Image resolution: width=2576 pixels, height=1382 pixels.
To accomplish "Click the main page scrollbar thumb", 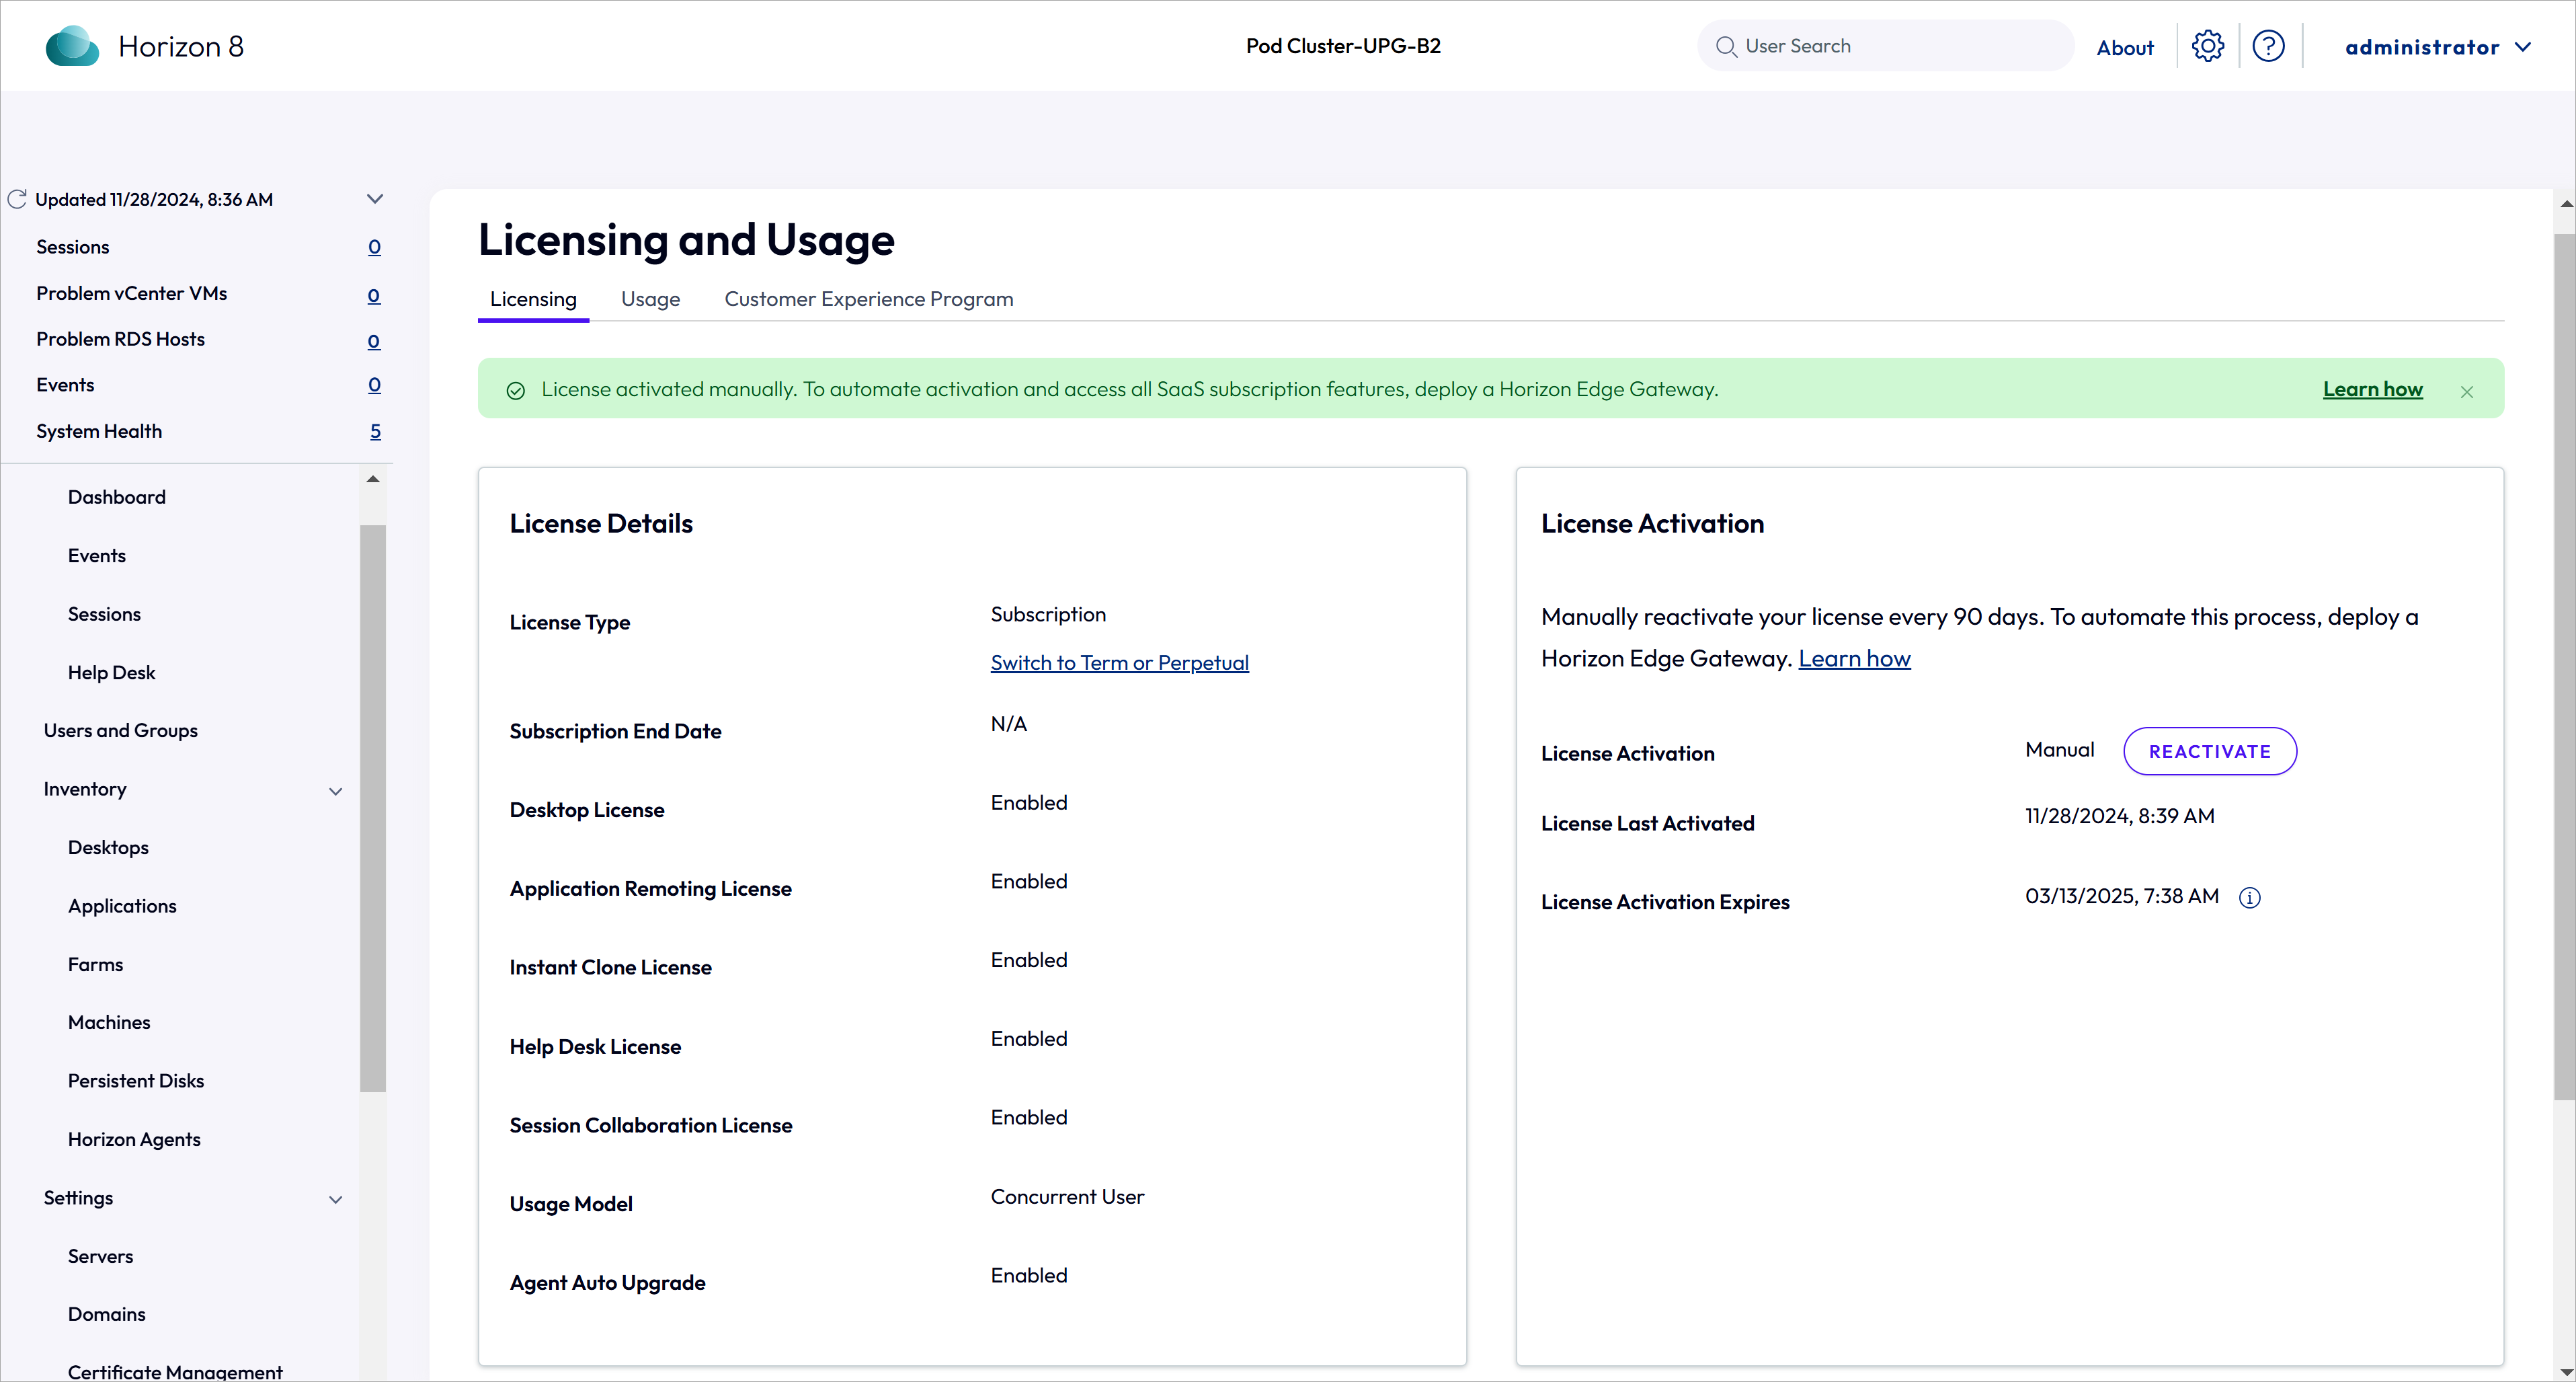I will tap(2565, 668).
